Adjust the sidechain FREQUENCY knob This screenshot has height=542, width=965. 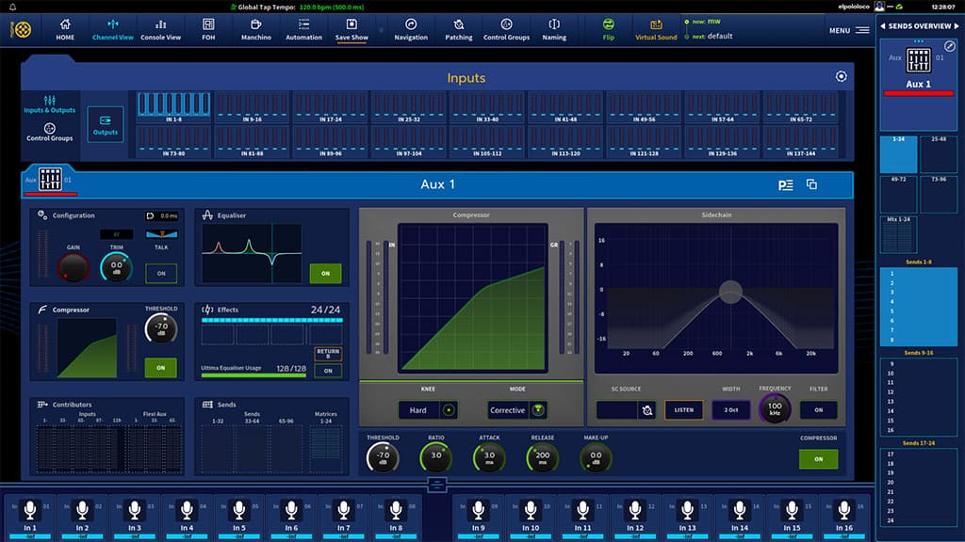(775, 408)
